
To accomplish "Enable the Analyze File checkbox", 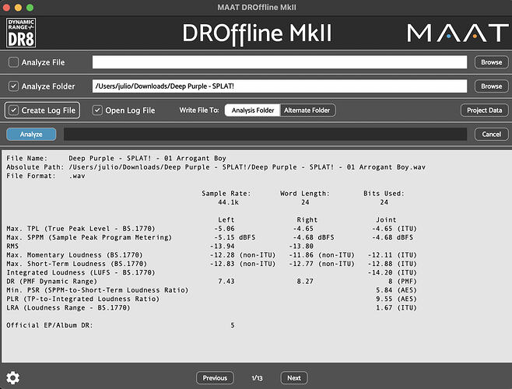I will pyautogui.click(x=13, y=62).
